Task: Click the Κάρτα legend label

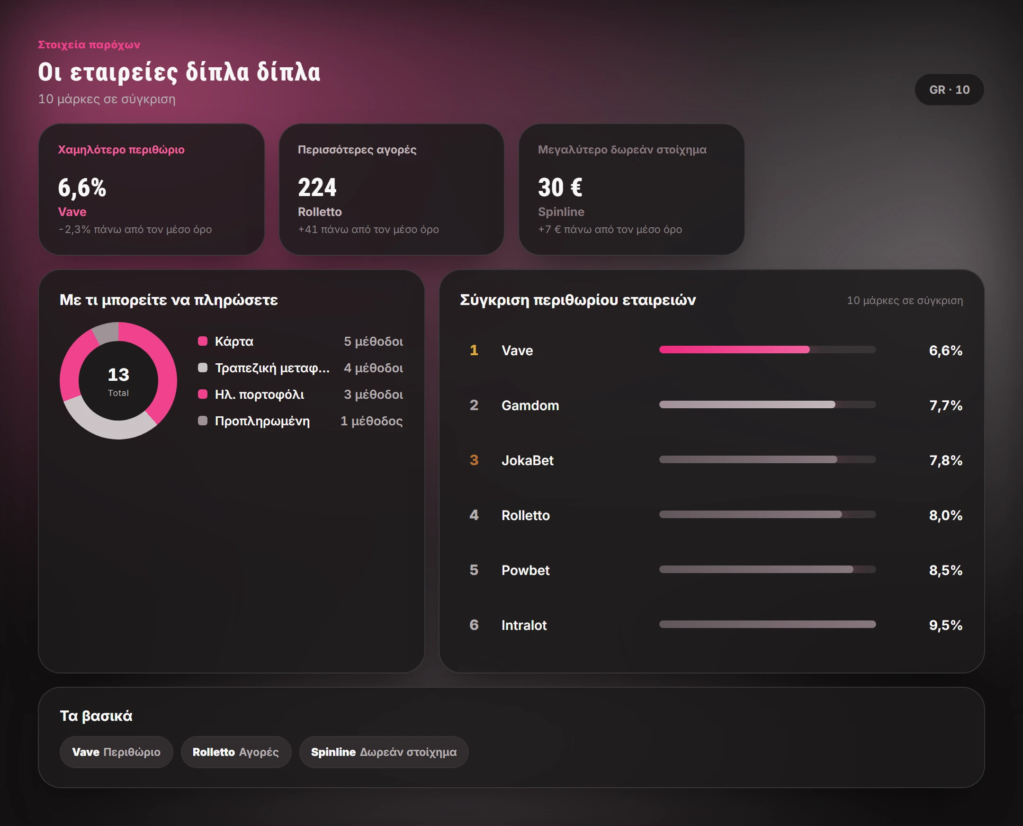Action: pyautogui.click(x=234, y=341)
